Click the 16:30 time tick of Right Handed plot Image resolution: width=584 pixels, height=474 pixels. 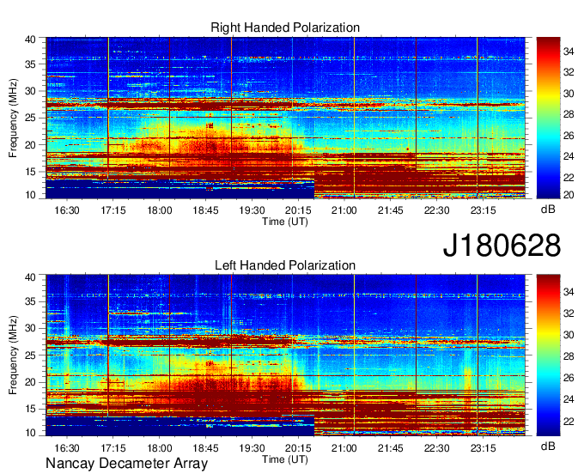[67, 210]
